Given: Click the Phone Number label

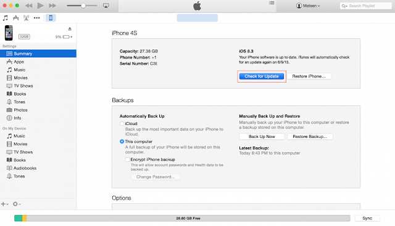Looking at the screenshot, I should tap(135, 57).
